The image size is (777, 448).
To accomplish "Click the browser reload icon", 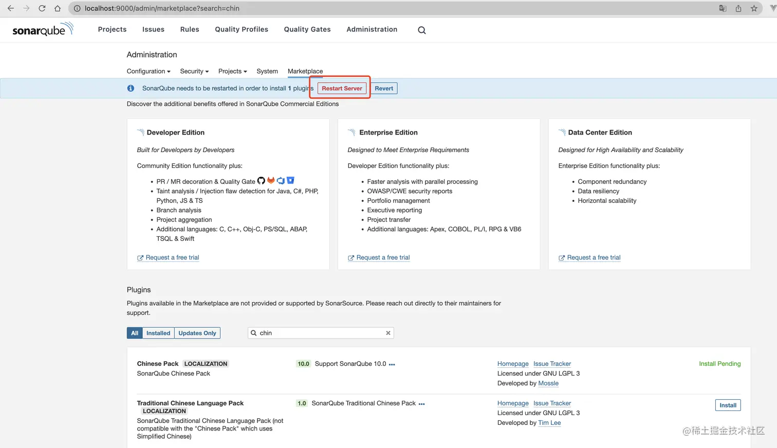I will click(42, 8).
